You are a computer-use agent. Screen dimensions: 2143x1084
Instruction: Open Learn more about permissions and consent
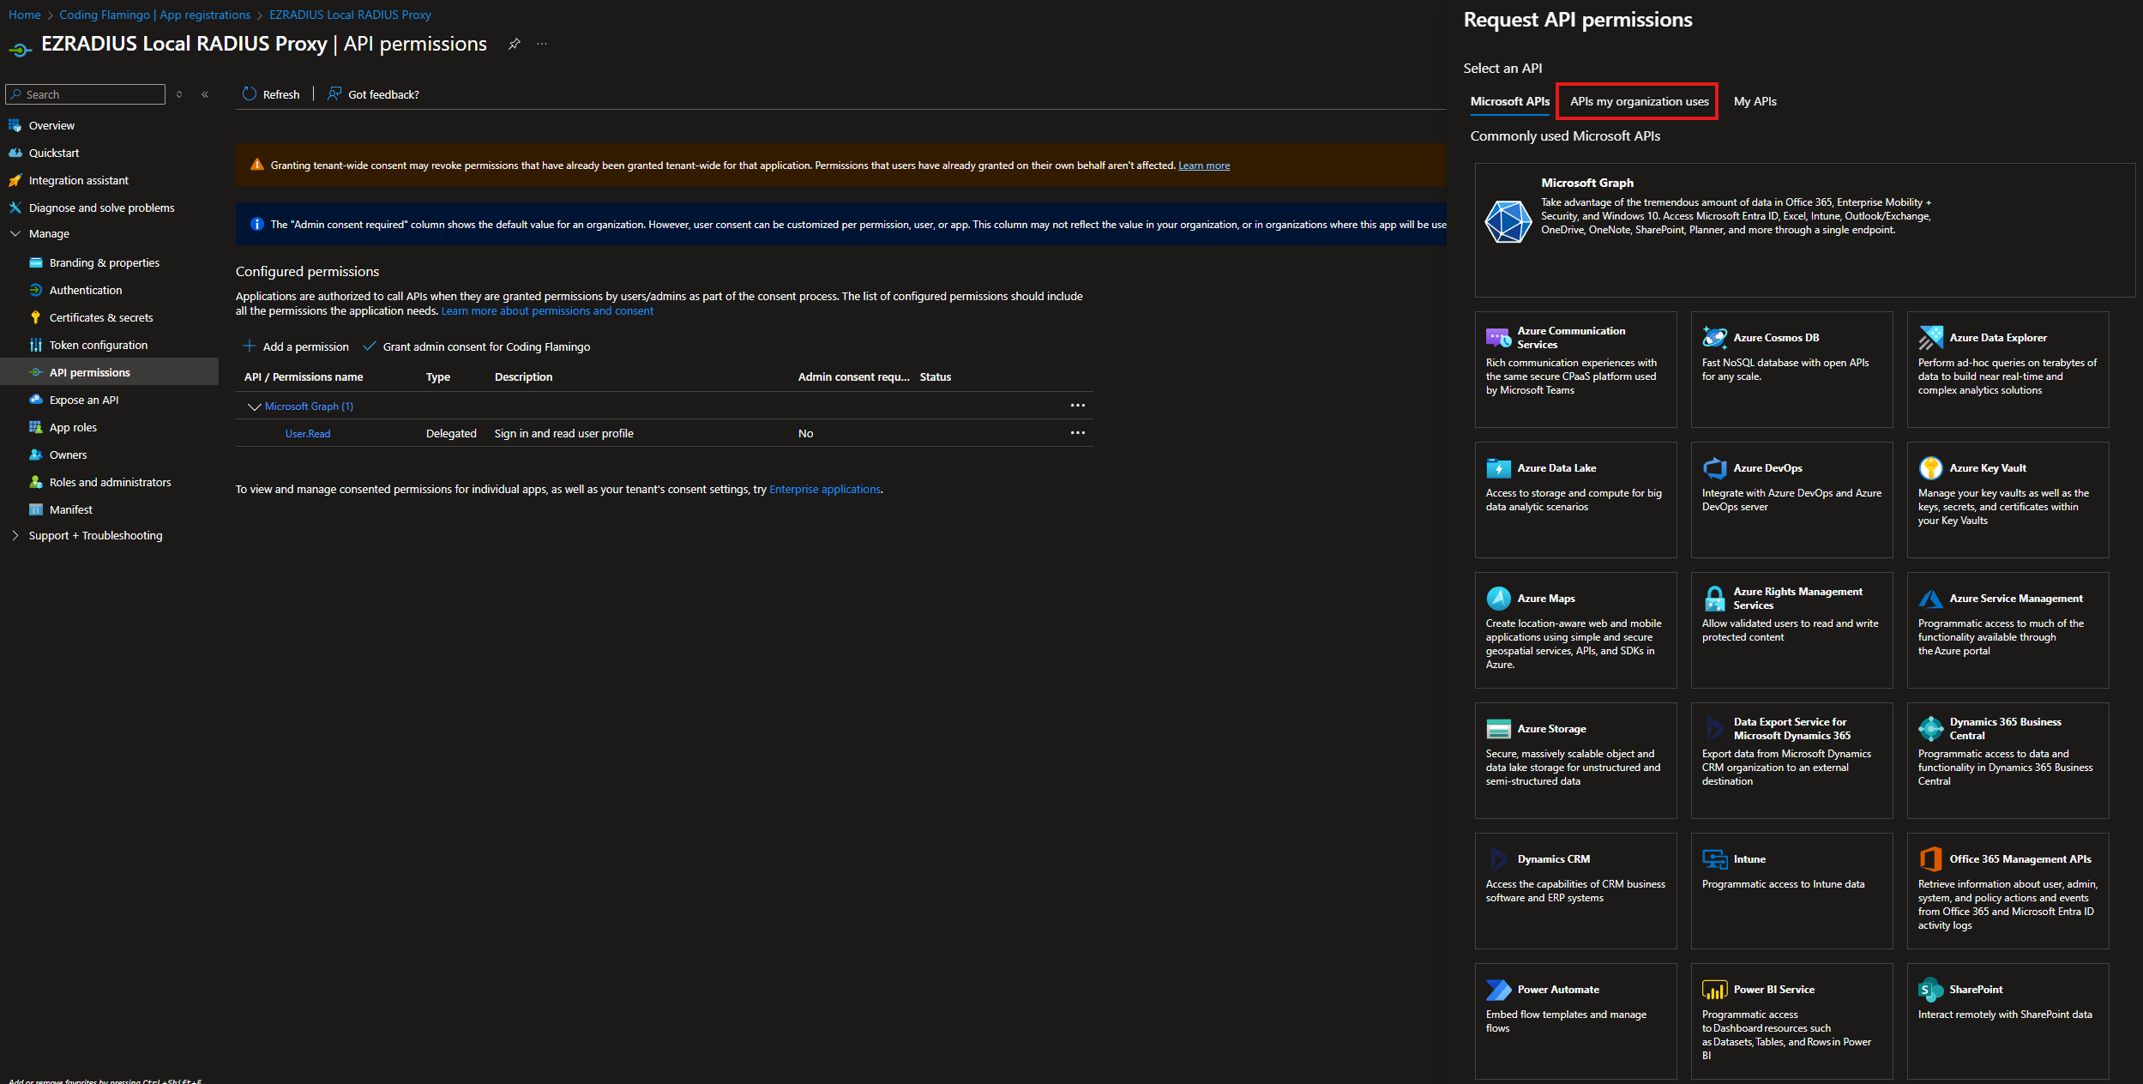(547, 311)
